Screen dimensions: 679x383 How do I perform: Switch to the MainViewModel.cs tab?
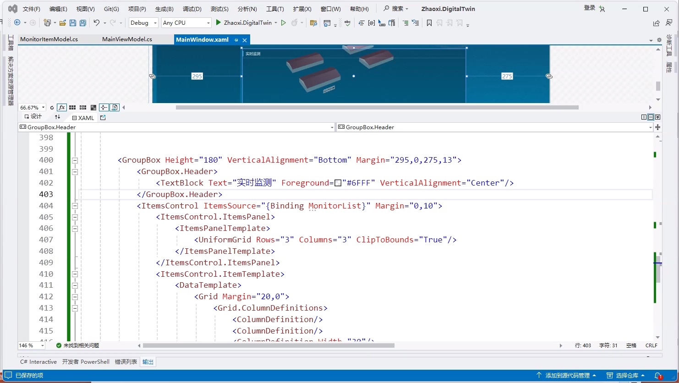pos(127,39)
